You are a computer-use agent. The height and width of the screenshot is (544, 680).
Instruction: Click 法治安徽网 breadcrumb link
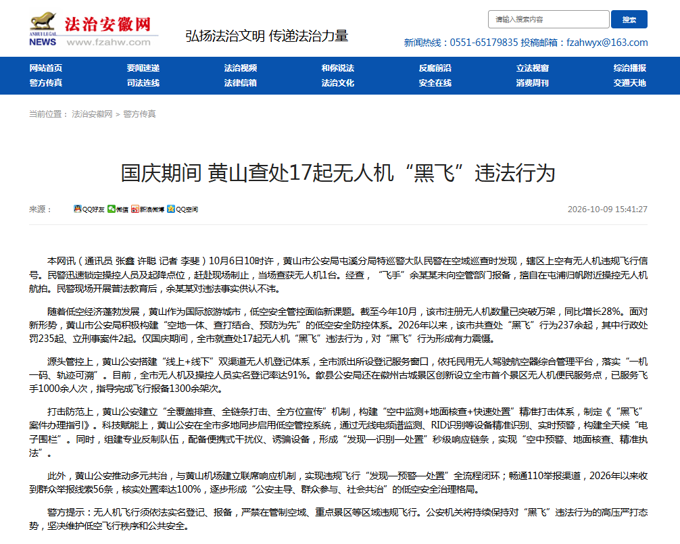(x=92, y=114)
